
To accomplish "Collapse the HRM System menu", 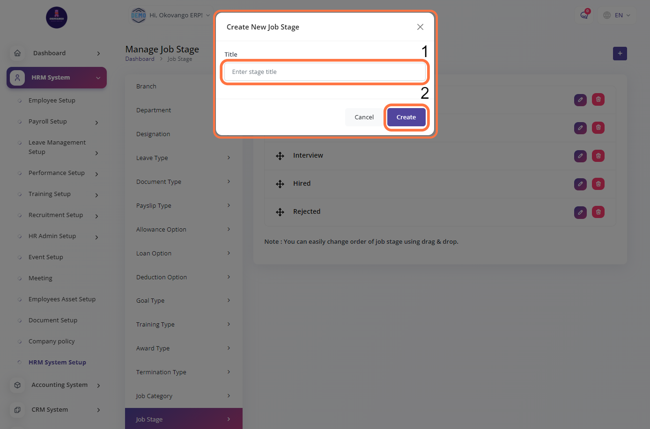I will (x=98, y=78).
